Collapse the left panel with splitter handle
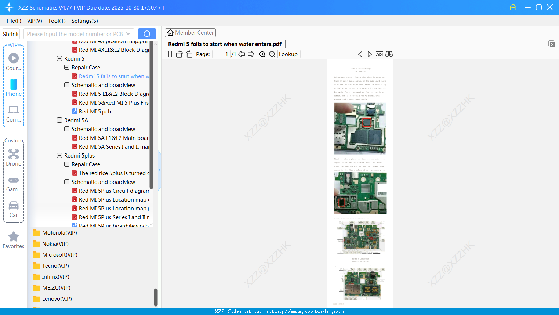The width and height of the screenshot is (559, 315). (x=160, y=170)
